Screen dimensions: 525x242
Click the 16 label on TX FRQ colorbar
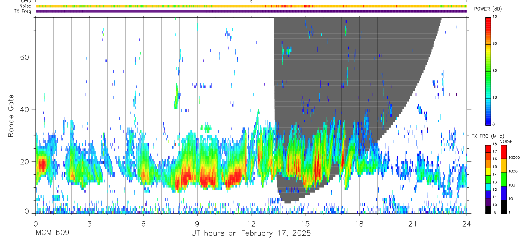click(495, 159)
